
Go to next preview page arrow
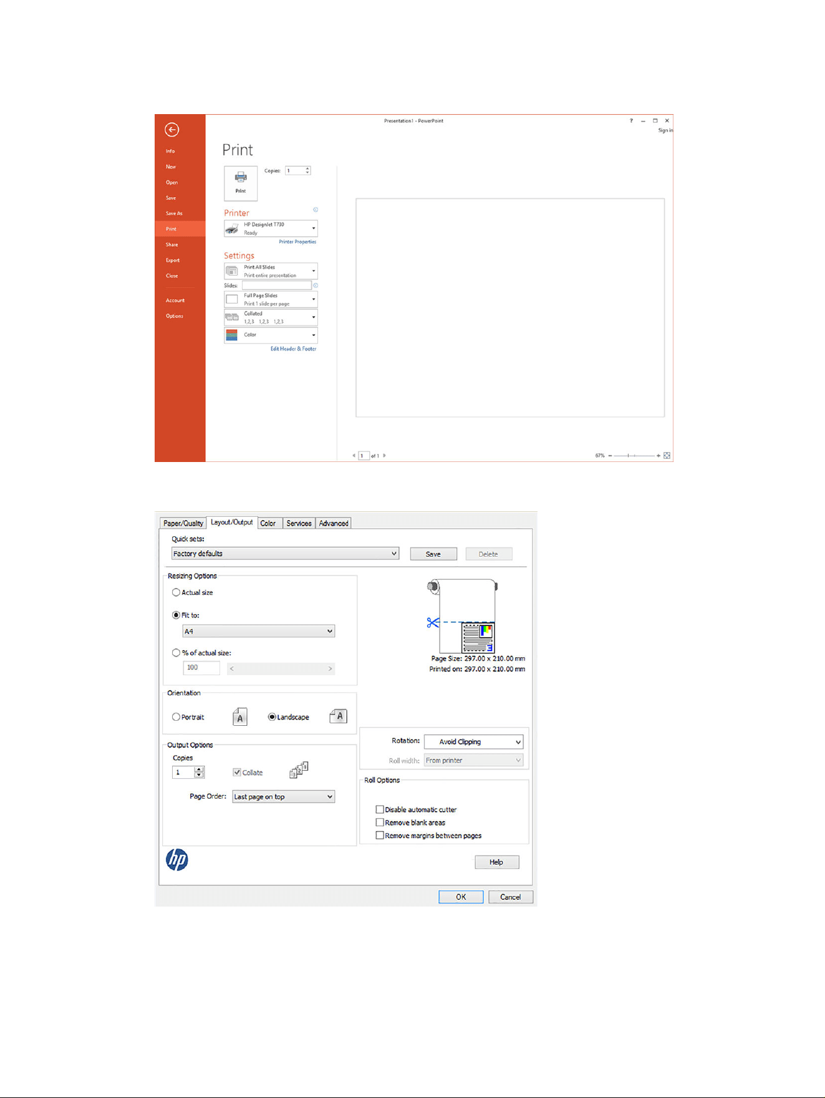tap(384, 456)
